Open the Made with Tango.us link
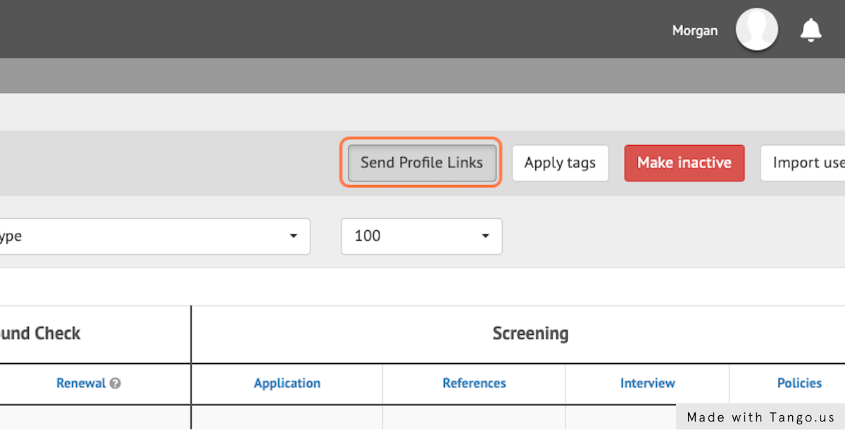This screenshot has height=430, width=845. (x=760, y=417)
